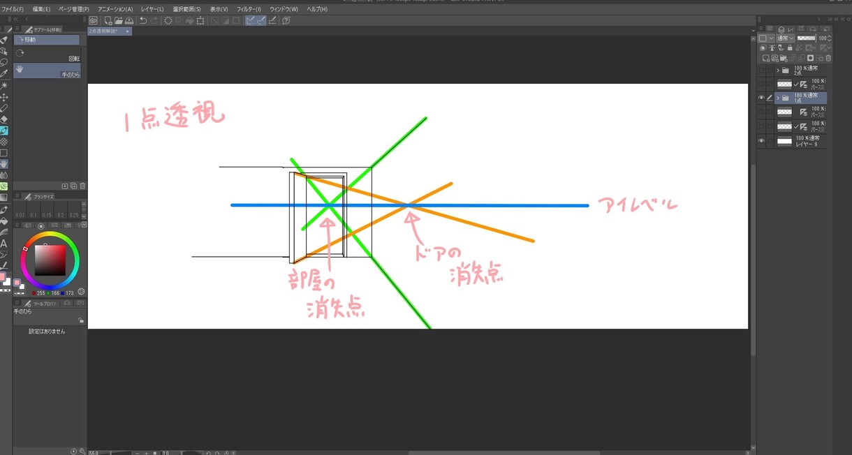
Task: Click the redo arrow in toolbar
Action: click(x=154, y=21)
